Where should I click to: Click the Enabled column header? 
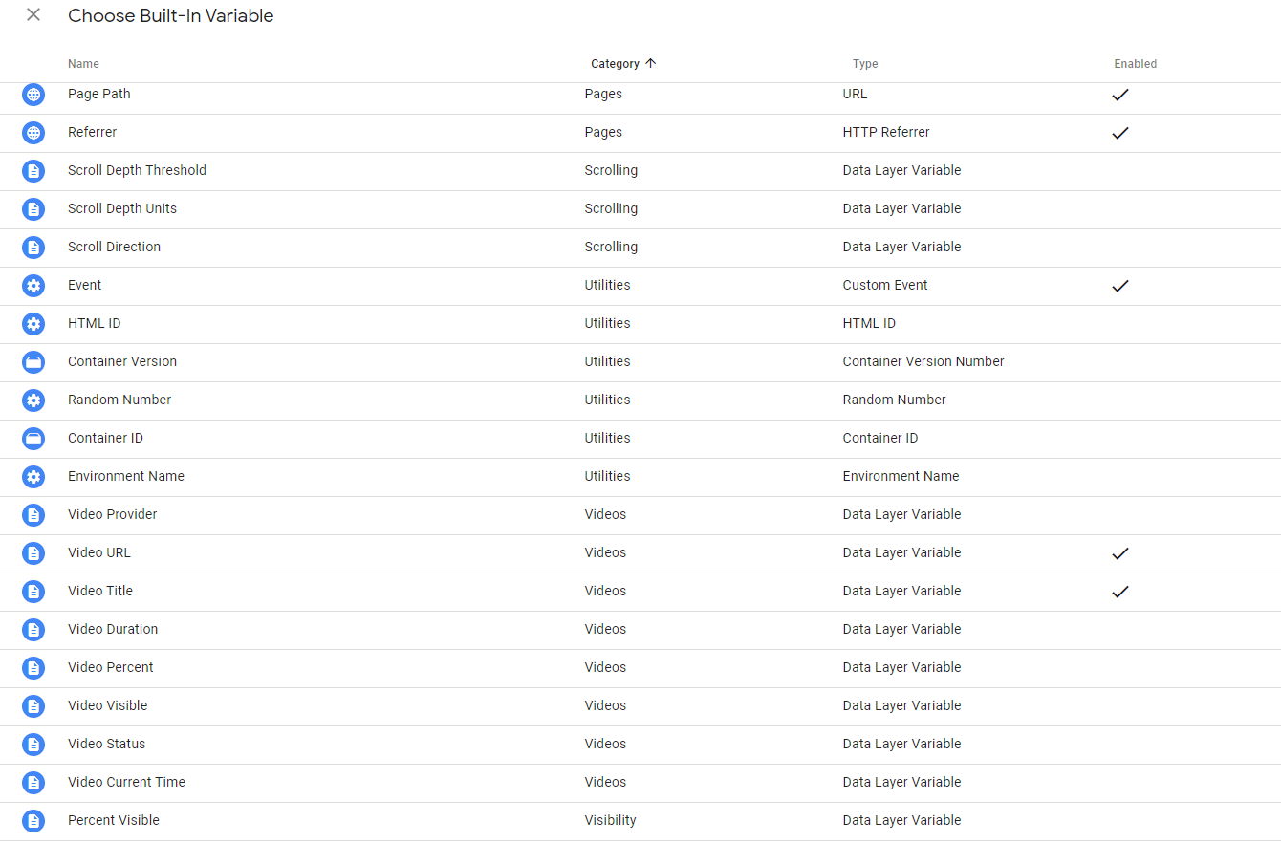[x=1135, y=64]
